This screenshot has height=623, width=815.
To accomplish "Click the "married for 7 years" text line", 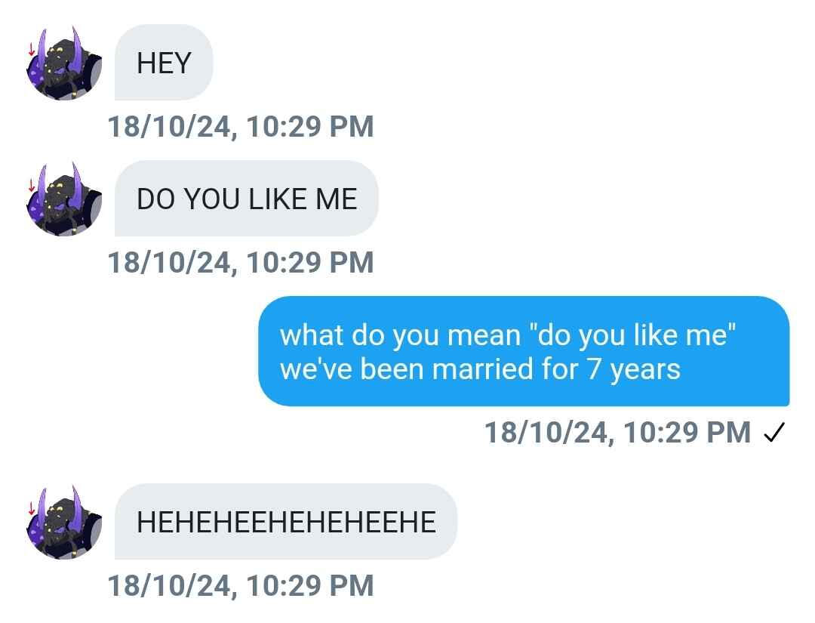I will pyautogui.click(x=521, y=370).
